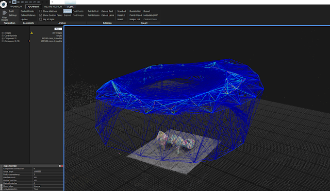Viewport: 330px width, 191px height.
Task: Click the pin icon of Inspection tool panel
Action: pos(60,166)
